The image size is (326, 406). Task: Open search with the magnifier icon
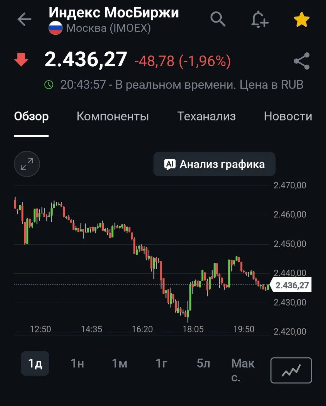click(x=218, y=19)
